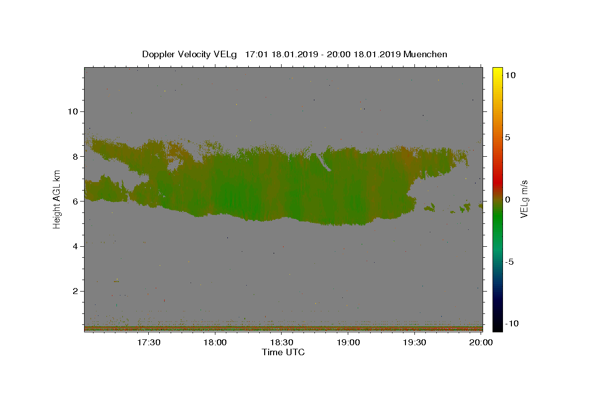Select the 'Muenchen' location text in the title
This screenshot has width=597, height=398.
coord(425,54)
